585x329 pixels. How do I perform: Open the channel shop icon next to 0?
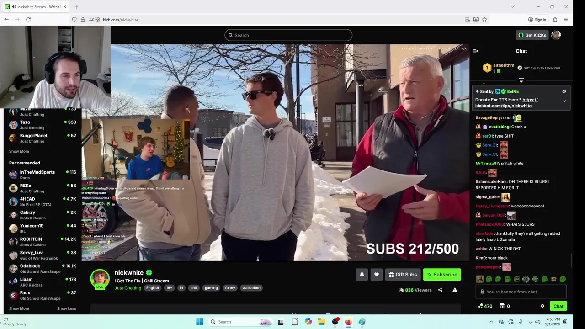coord(502,306)
